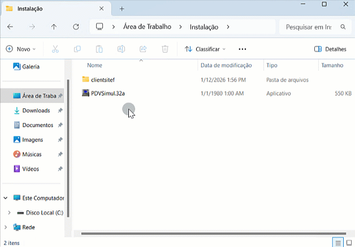Open the Classificar sort dropdown
The width and height of the screenshot is (355, 247).
pos(205,49)
